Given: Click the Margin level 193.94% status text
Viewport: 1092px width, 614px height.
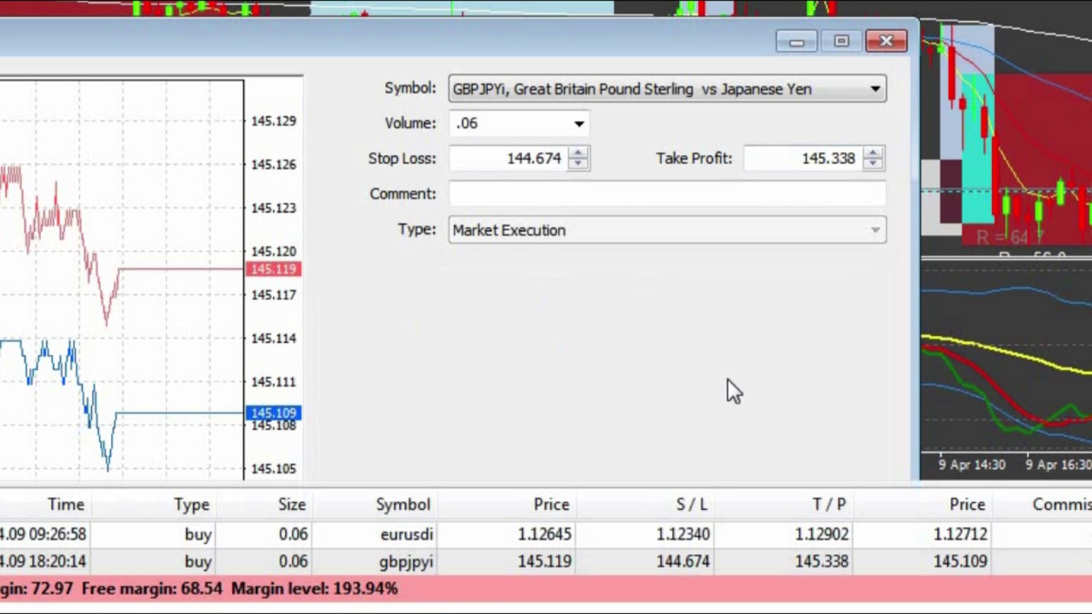Looking at the screenshot, I should coord(314,588).
